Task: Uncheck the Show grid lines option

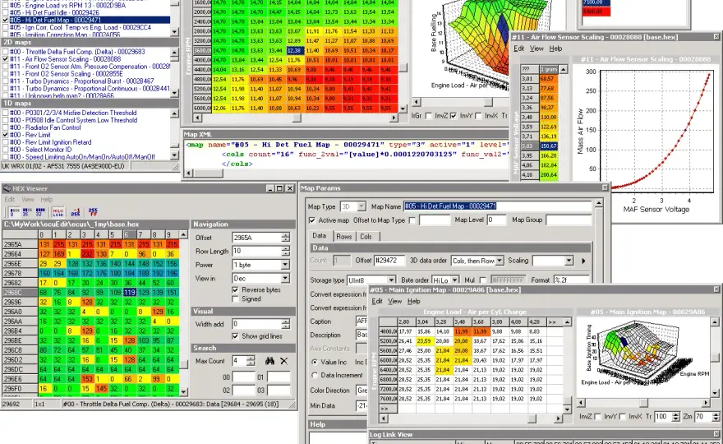Action: (235, 336)
